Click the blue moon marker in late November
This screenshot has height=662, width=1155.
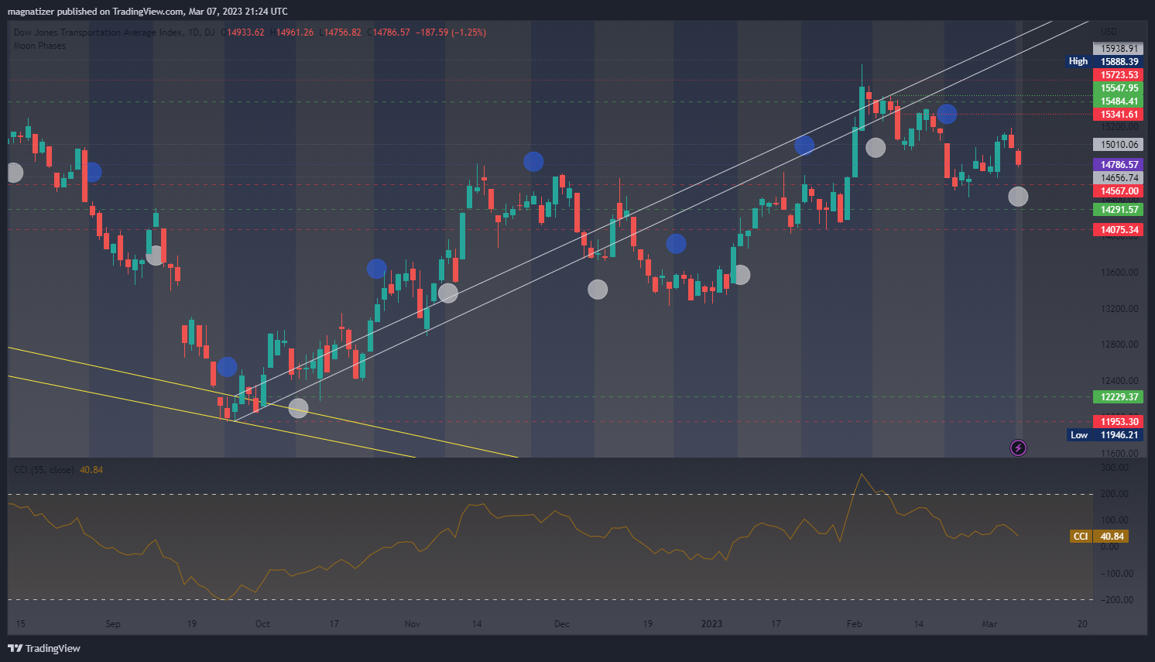point(533,162)
